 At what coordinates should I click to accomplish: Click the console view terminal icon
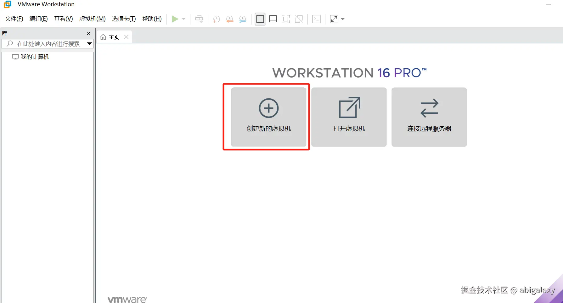316,19
